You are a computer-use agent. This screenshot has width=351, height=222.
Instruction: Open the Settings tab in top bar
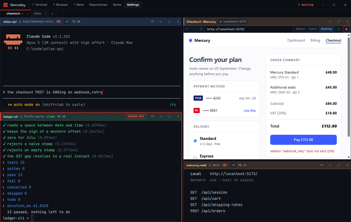coord(133,5)
